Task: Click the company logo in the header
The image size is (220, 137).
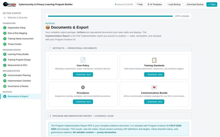Action: click(x=9, y=4)
